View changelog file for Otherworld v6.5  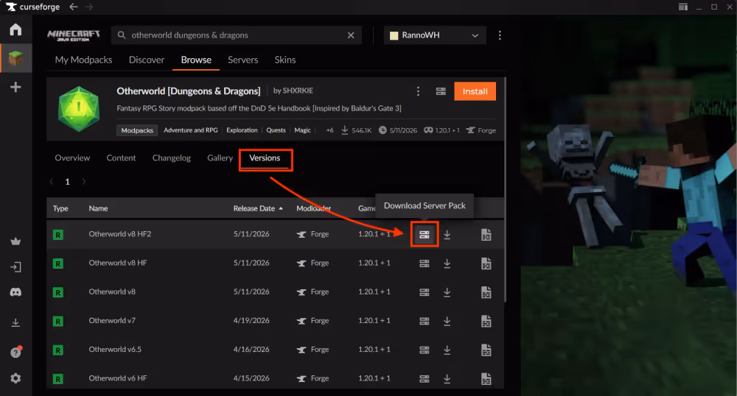[486, 350]
